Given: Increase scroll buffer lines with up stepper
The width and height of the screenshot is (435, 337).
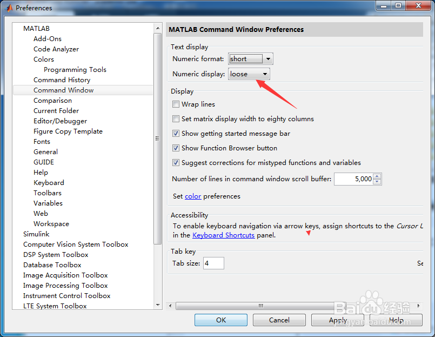Looking at the screenshot, I should click(x=377, y=176).
